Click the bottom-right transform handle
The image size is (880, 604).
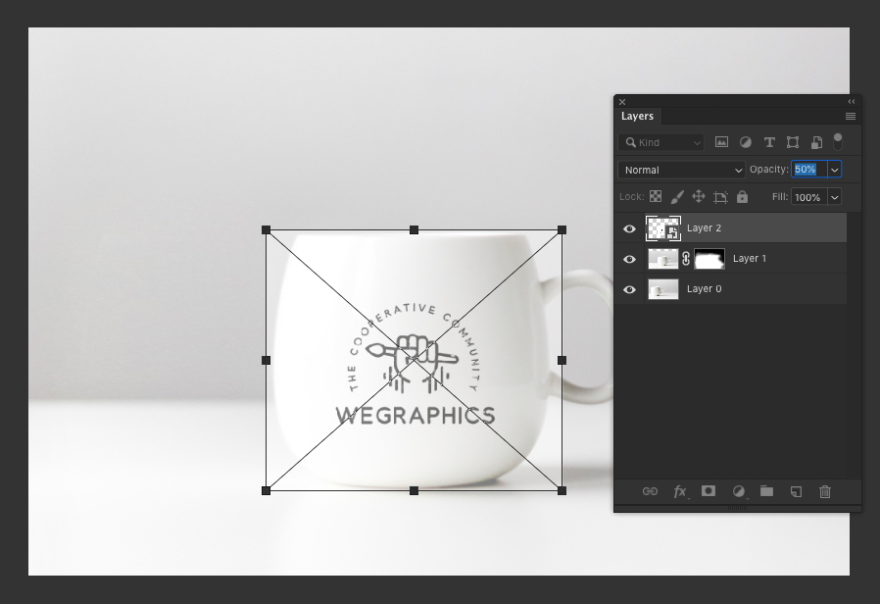point(562,490)
